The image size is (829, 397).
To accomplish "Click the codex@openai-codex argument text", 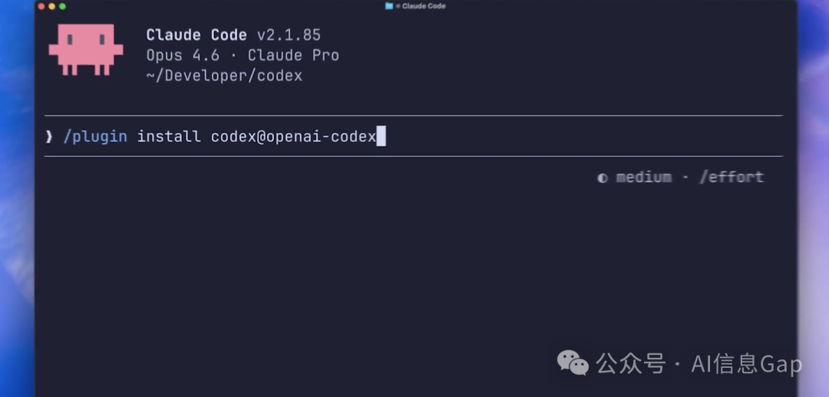I will click(293, 137).
